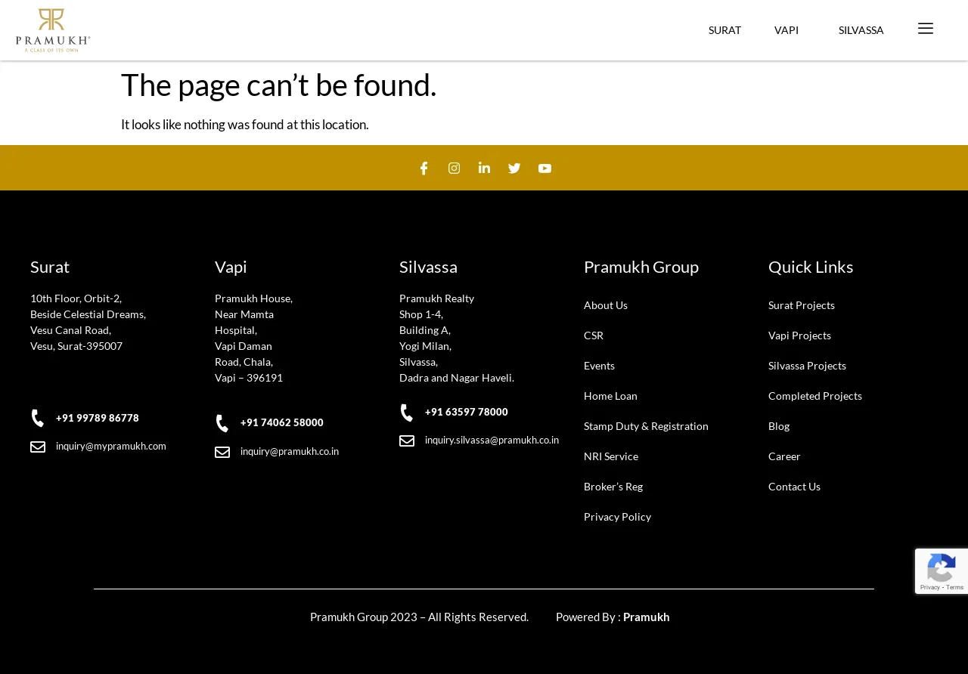Click the Vapi footer heading
The image size is (968, 674).
[x=231, y=267]
